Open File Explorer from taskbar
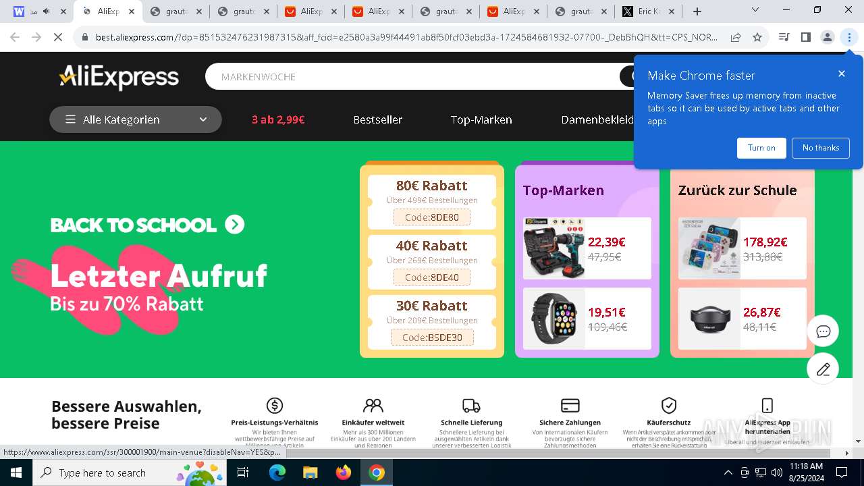 pyautogui.click(x=310, y=473)
